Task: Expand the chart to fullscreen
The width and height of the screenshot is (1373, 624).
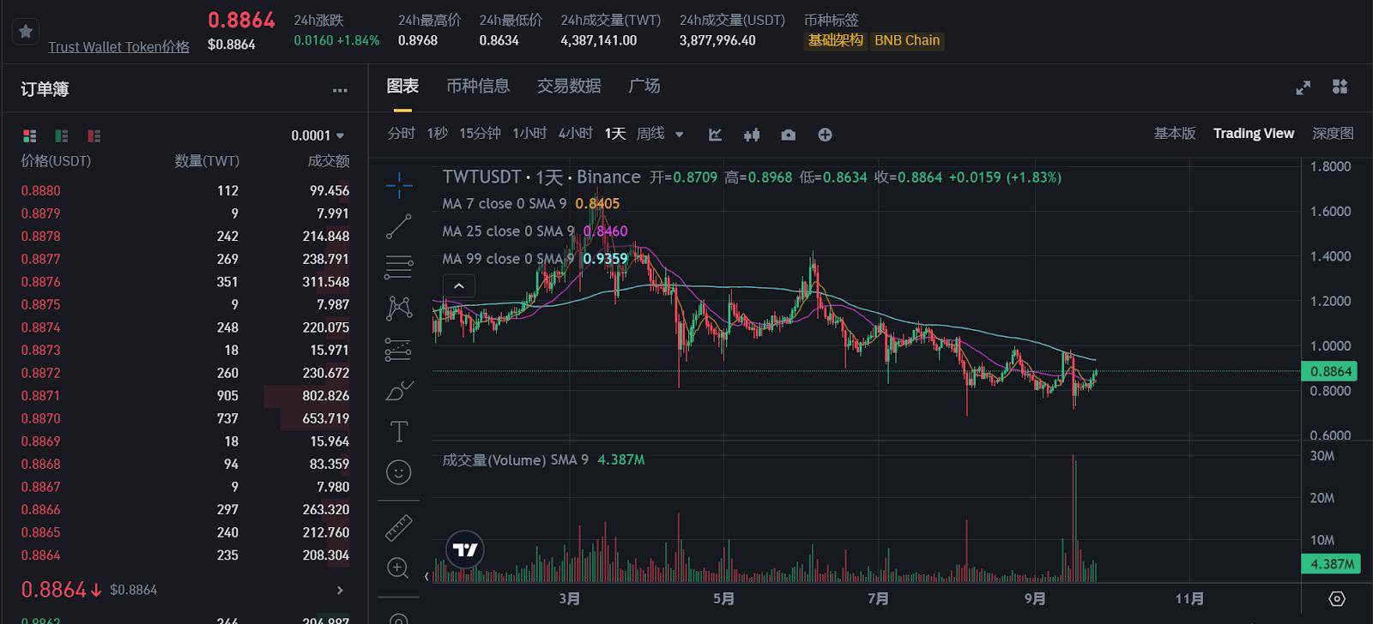Action: tap(1303, 87)
